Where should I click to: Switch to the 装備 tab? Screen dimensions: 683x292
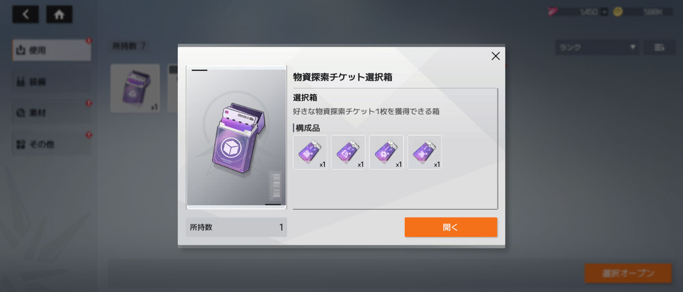[51, 82]
